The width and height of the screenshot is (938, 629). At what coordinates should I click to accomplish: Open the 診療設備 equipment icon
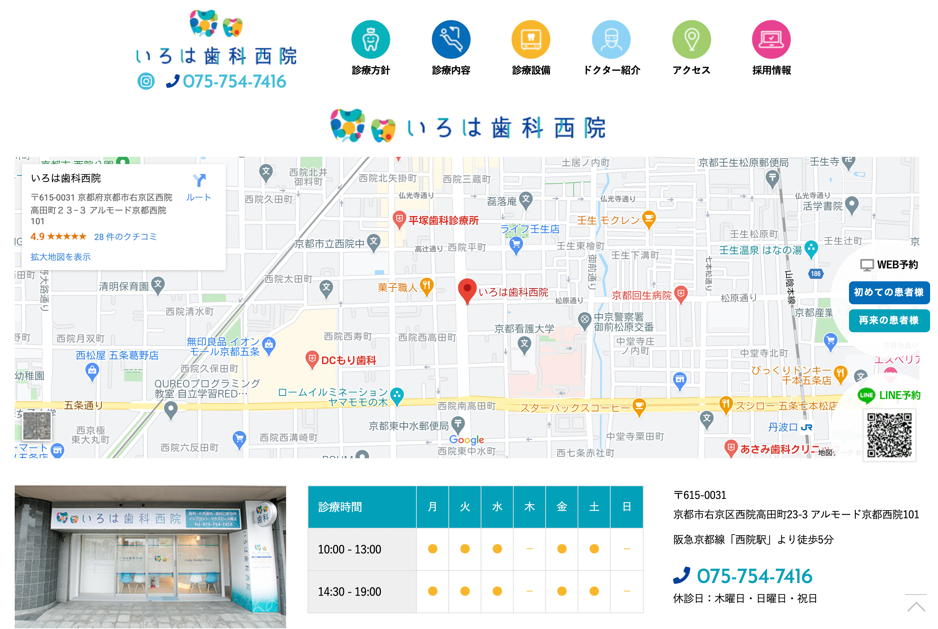531,39
